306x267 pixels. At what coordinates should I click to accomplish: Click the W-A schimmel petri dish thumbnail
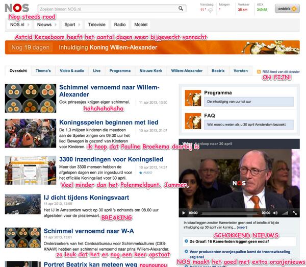click(23, 238)
